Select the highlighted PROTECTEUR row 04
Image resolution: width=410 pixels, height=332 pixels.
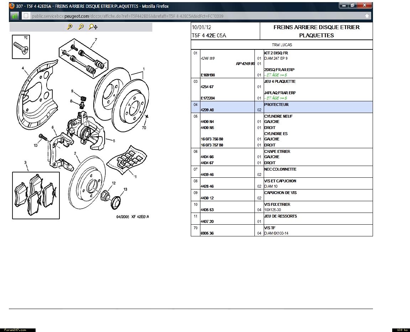coord(282,107)
